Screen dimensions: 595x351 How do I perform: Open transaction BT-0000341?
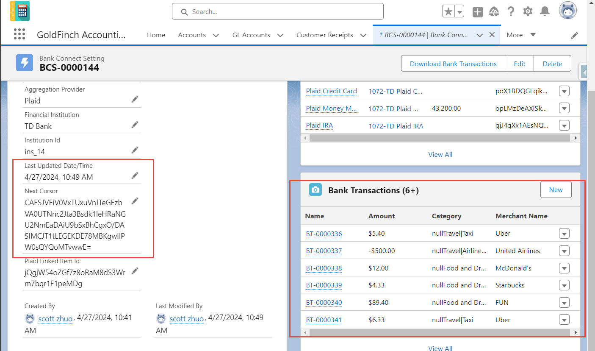324,320
